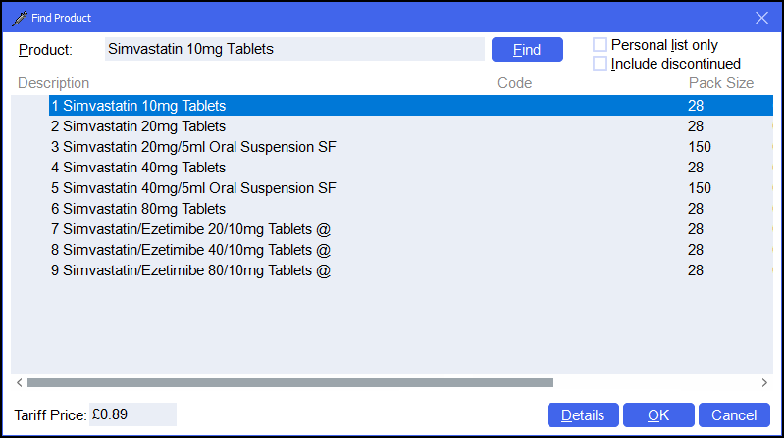
Task: Enable Personal list only checkbox
Action: [x=601, y=45]
